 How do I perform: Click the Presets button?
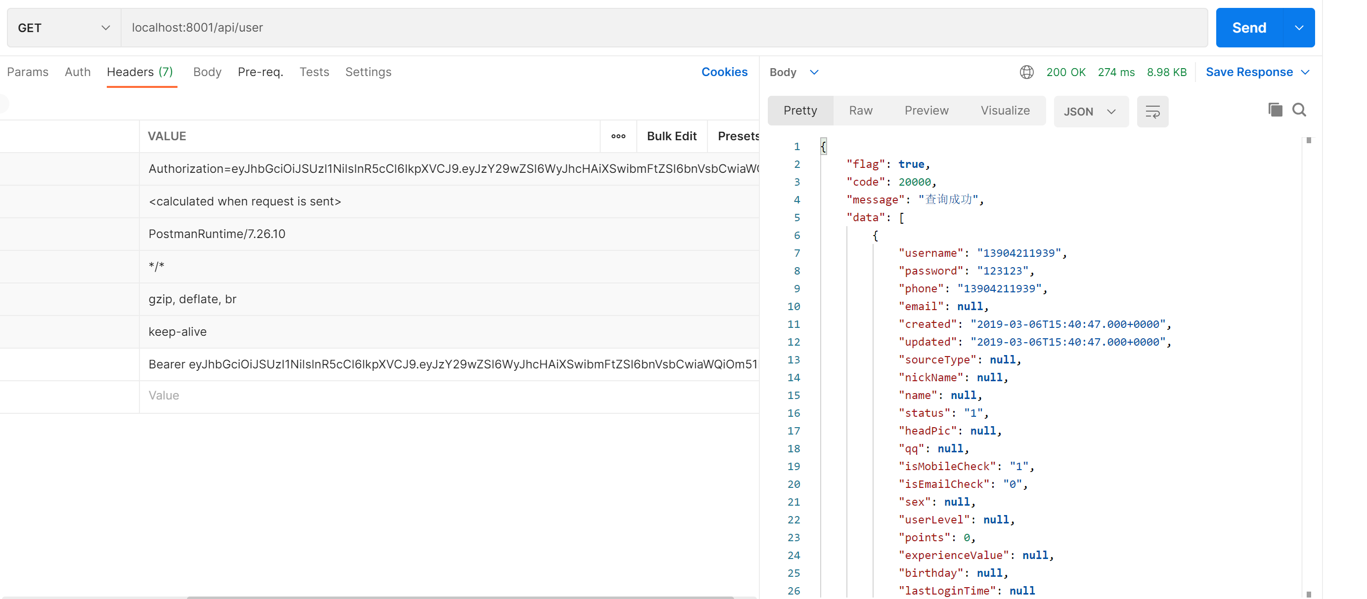click(738, 136)
